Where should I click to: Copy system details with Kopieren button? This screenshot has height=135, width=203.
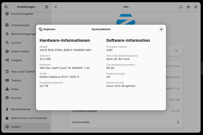[x=47, y=29]
